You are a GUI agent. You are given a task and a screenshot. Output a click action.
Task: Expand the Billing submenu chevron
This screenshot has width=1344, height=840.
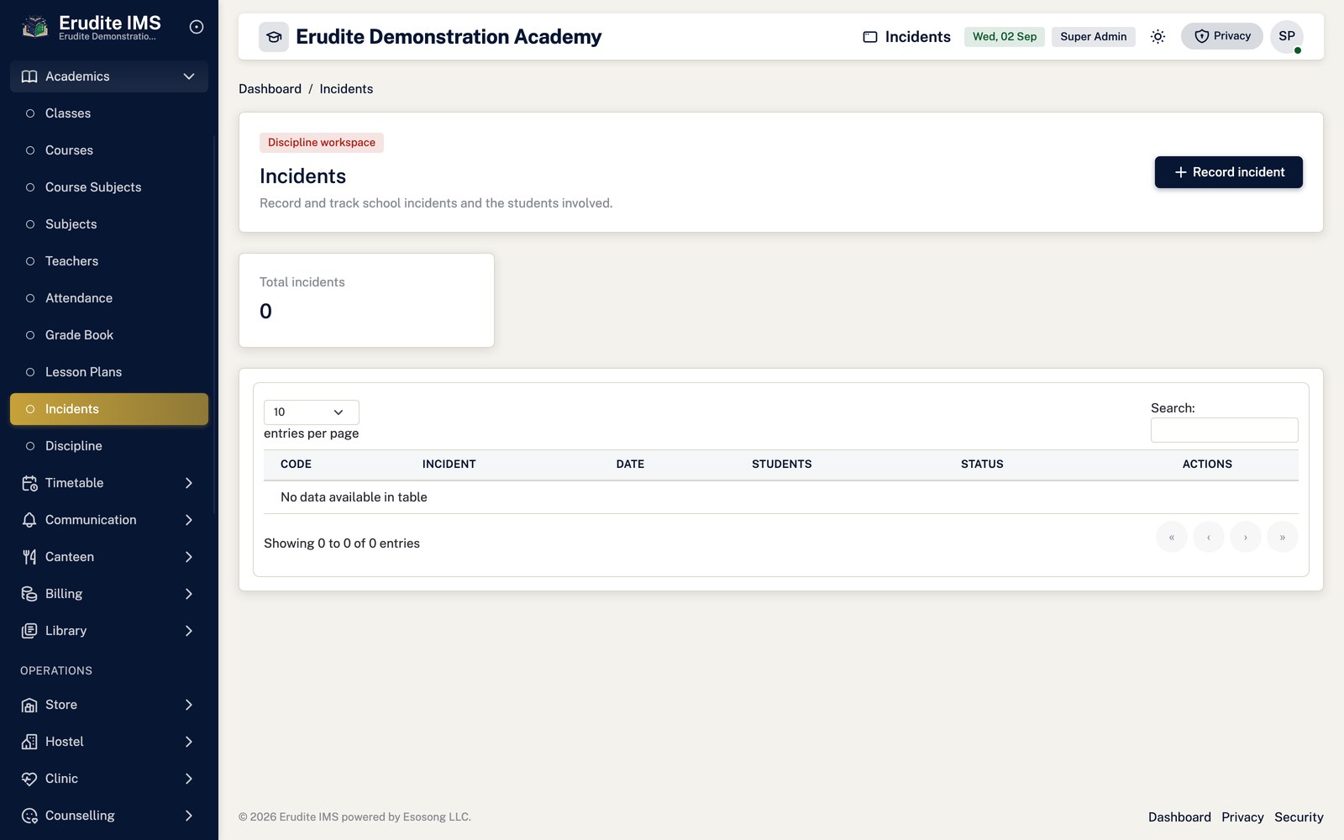point(189,594)
